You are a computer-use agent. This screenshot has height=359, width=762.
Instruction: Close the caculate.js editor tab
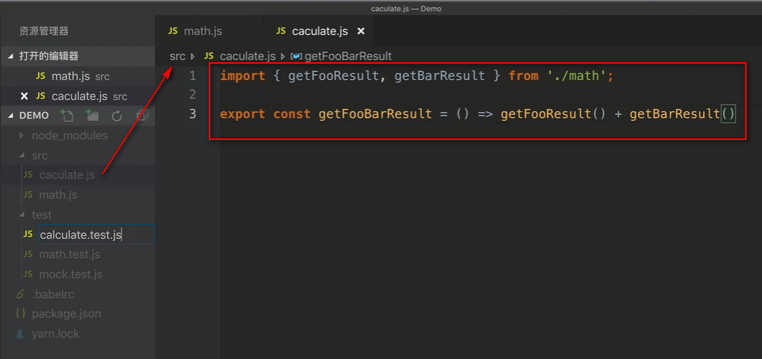click(x=360, y=31)
